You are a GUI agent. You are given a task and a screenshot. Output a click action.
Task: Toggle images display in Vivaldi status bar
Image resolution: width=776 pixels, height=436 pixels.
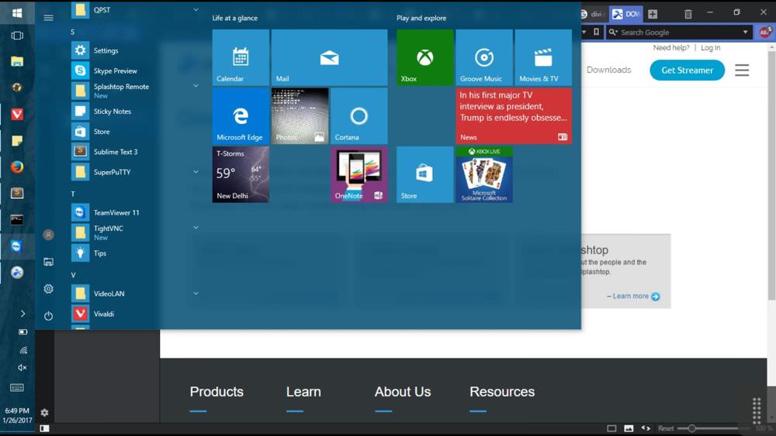coord(629,428)
